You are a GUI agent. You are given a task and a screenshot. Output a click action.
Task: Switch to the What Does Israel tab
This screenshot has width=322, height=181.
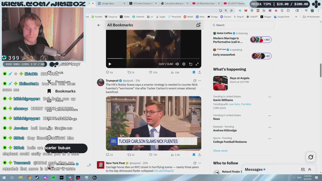pos(206,4)
